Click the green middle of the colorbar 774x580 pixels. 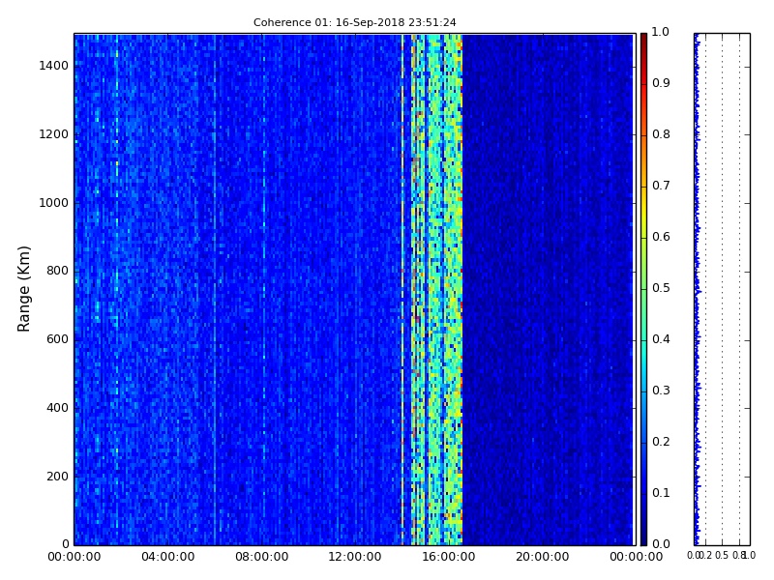(643, 288)
